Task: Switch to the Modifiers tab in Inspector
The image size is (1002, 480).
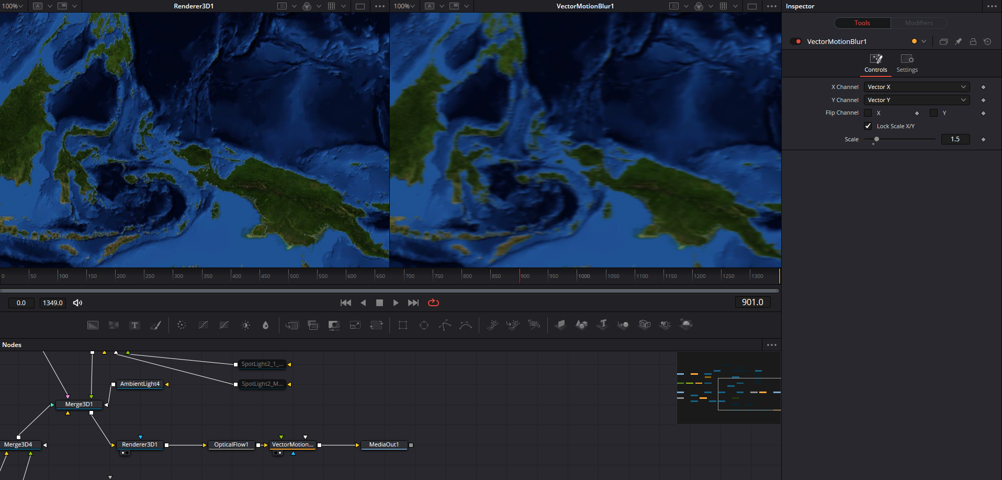Action: coord(919,23)
